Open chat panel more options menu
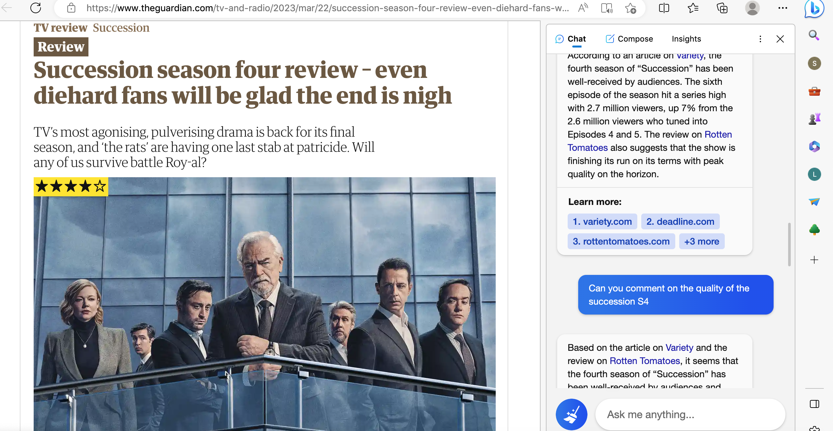 tap(760, 39)
